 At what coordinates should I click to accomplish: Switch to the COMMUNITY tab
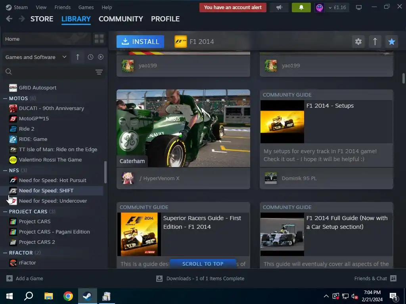(x=121, y=19)
